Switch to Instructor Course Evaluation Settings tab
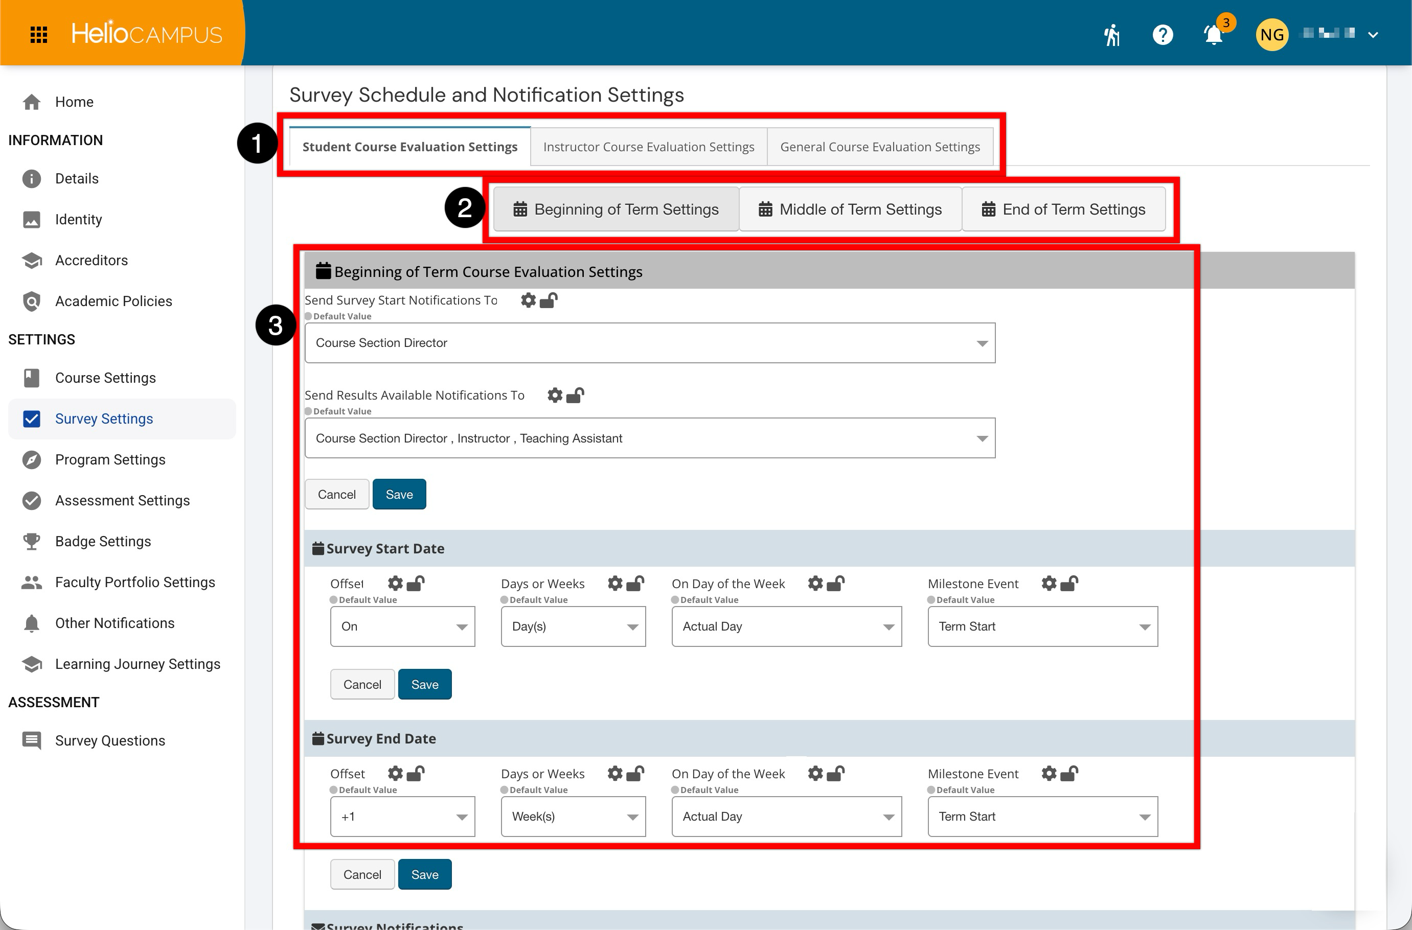The image size is (1412, 930). (648, 147)
